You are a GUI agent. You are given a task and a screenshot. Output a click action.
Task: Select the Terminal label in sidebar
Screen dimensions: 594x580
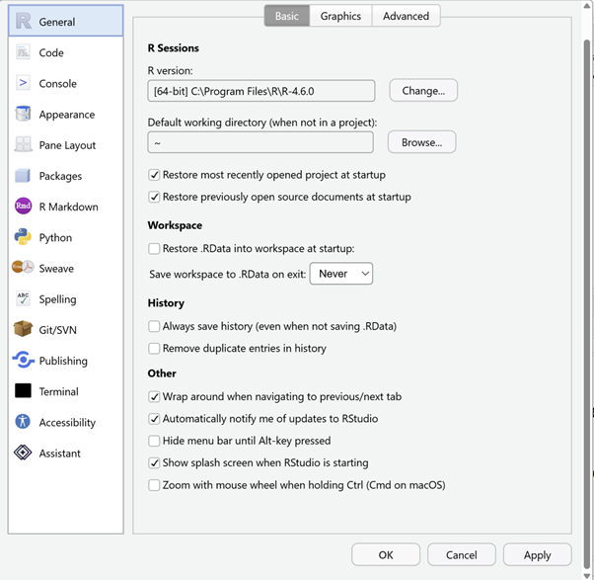(x=59, y=391)
